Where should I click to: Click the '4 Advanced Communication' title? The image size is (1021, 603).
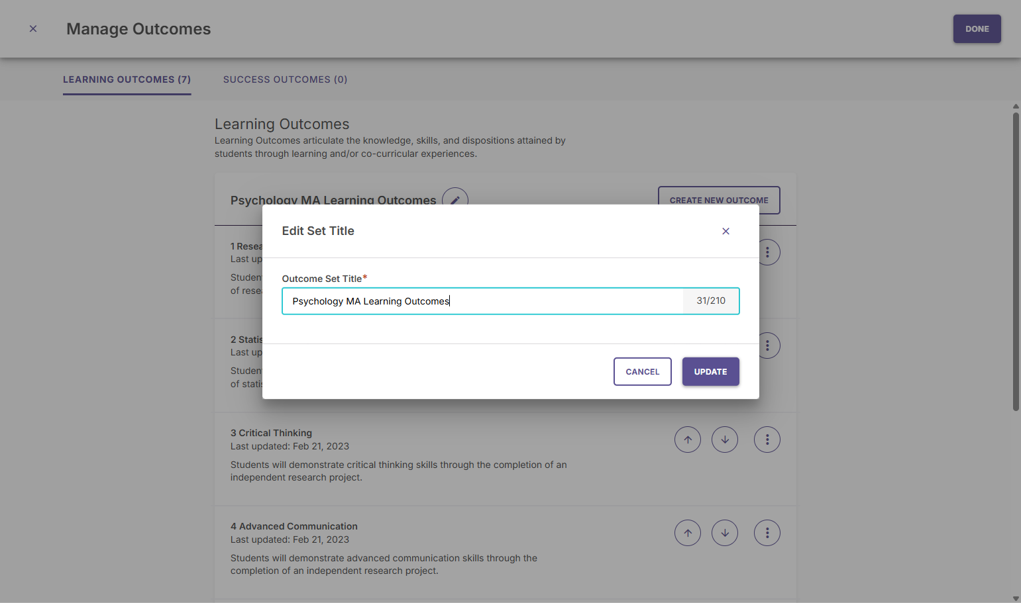click(294, 526)
